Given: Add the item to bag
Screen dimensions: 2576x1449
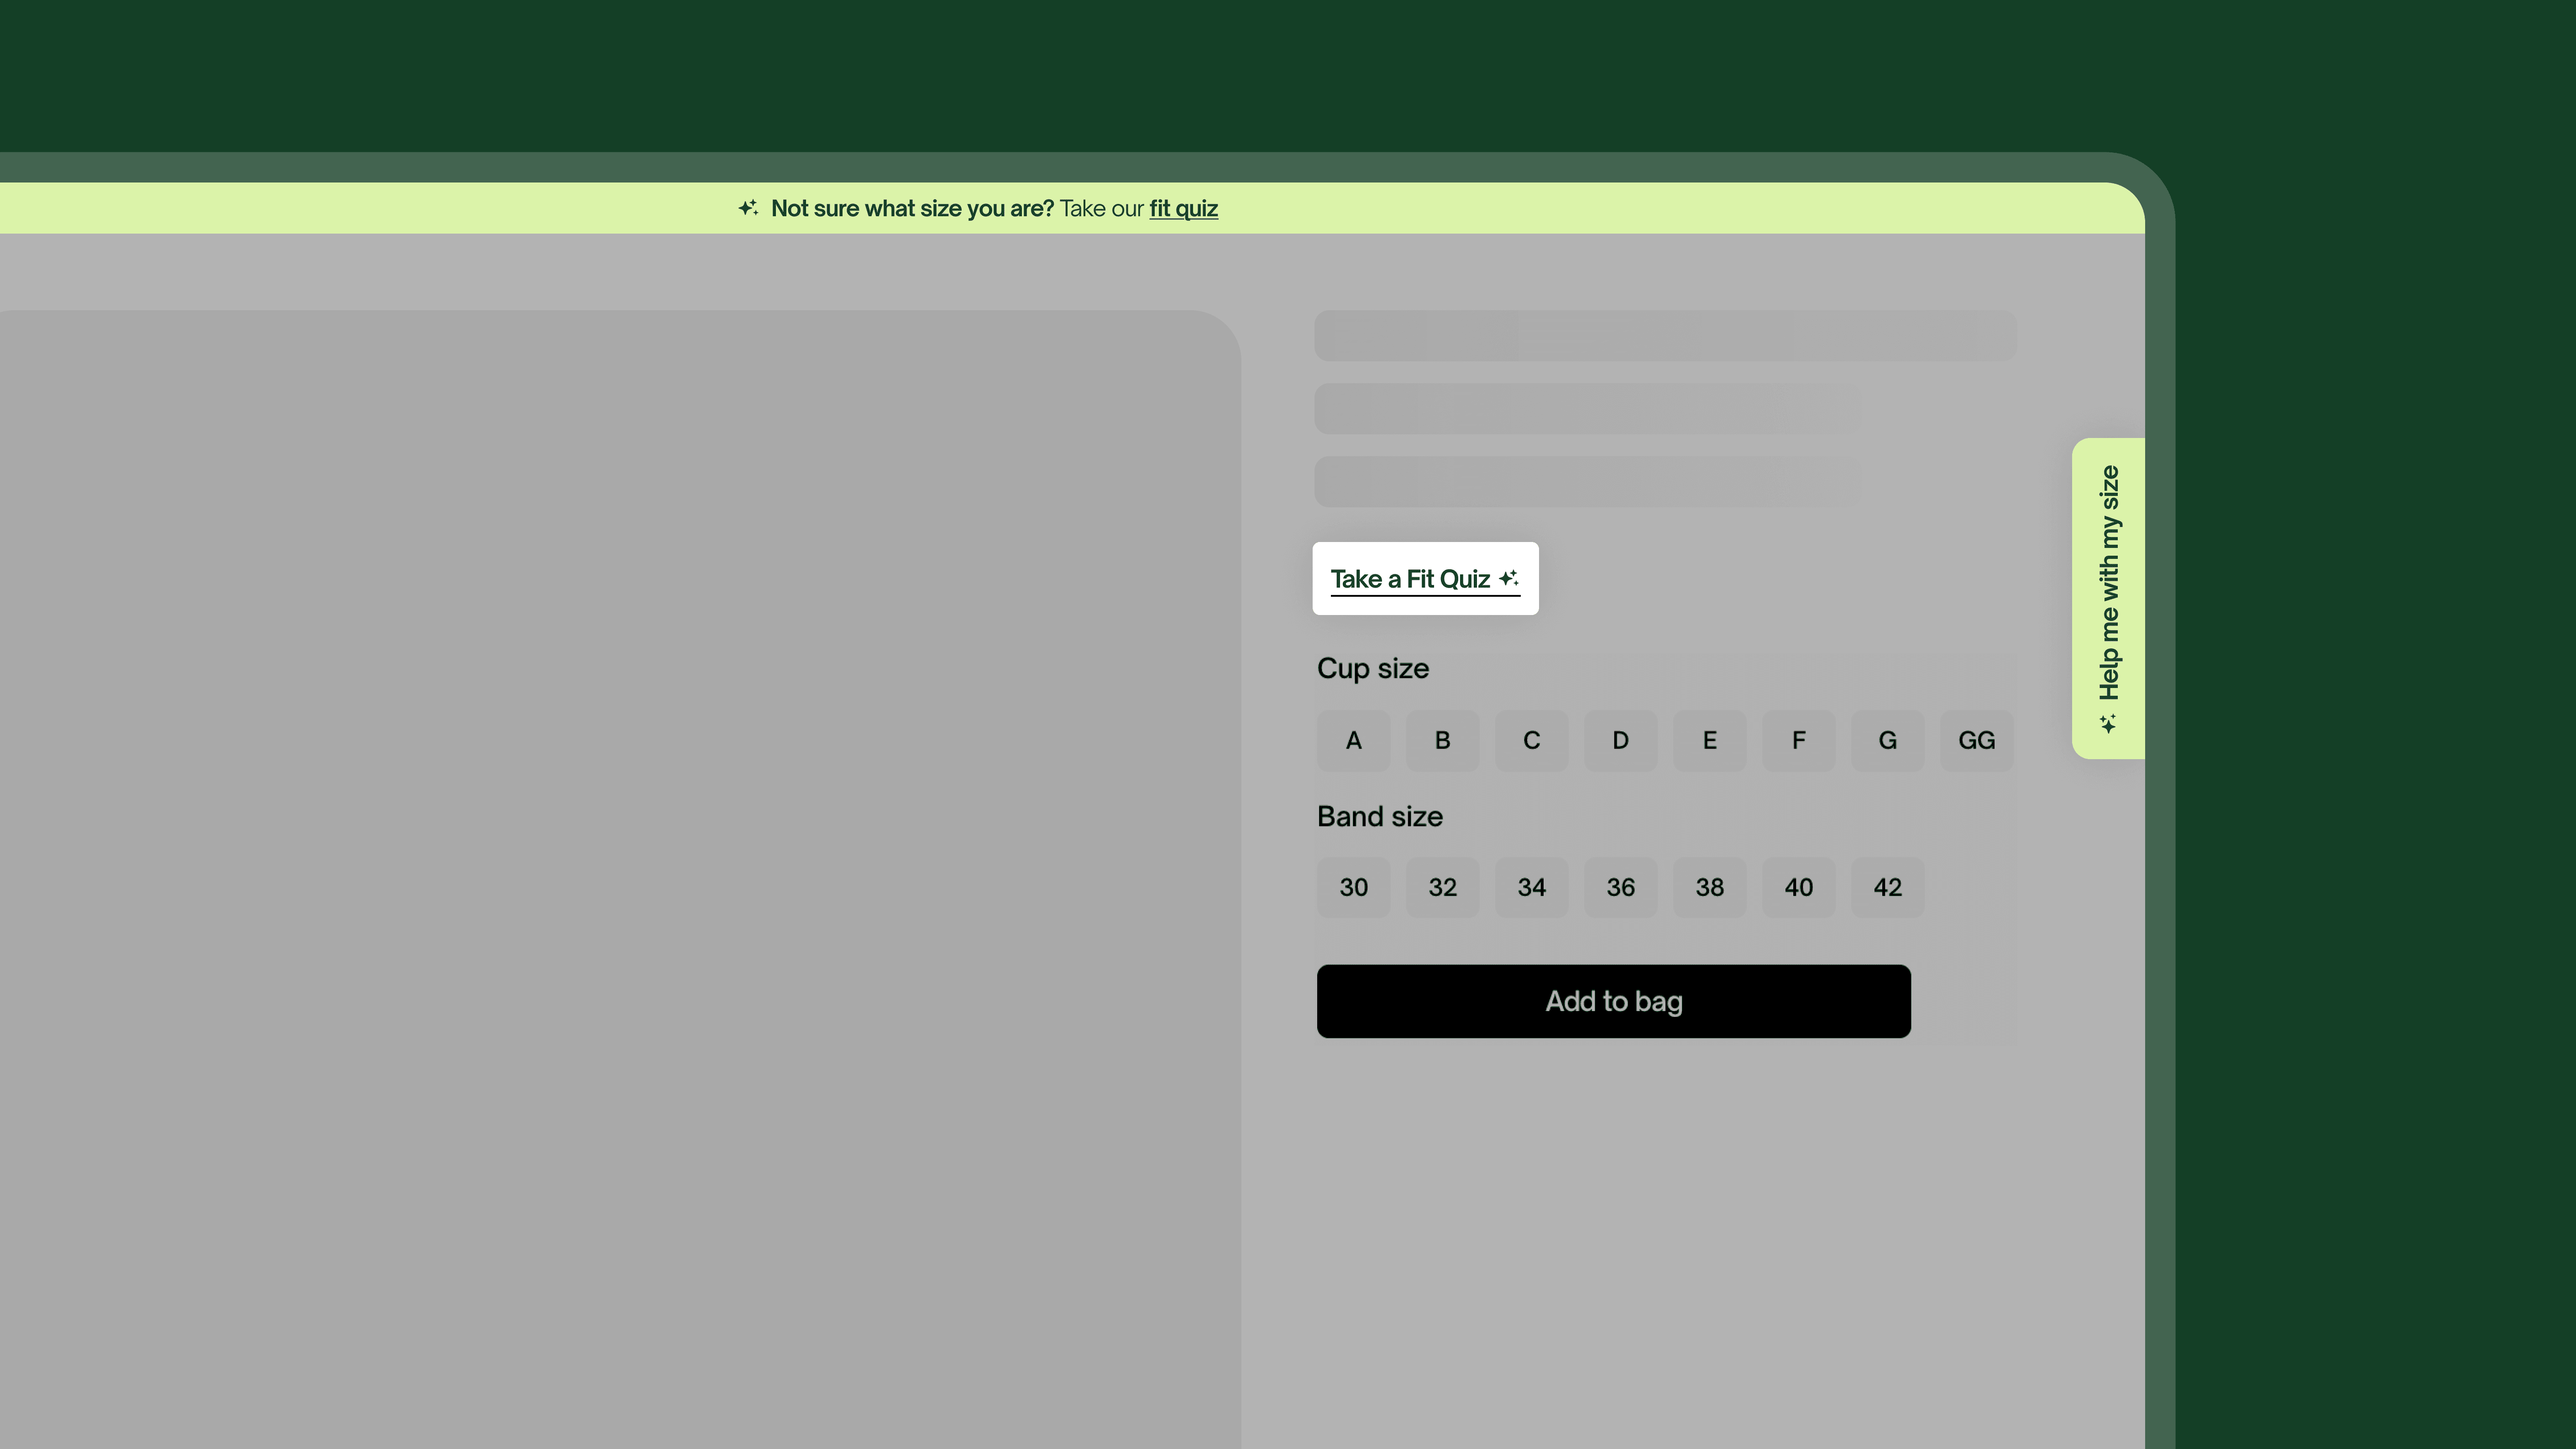Looking at the screenshot, I should click(1613, 1001).
